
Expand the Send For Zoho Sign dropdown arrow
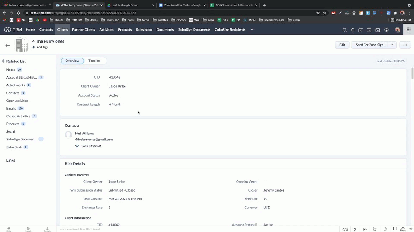click(x=392, y=45)
